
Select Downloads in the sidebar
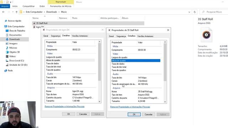point(15,39)
